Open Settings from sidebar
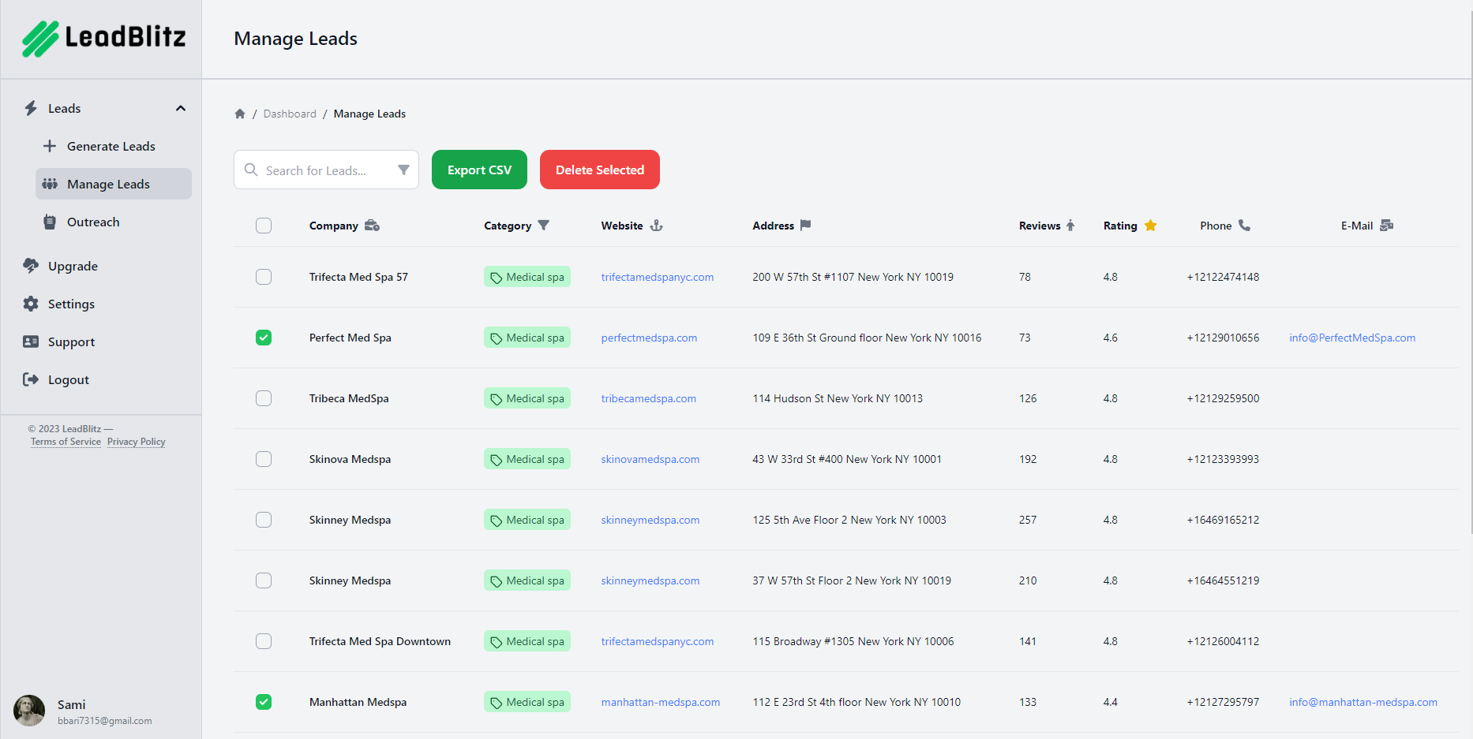The image size is (1473, 739). (x=71, y=304)
